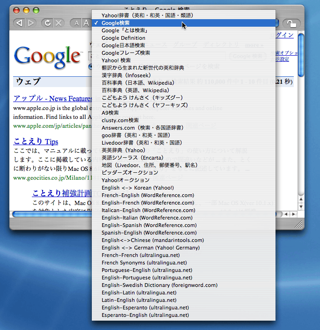Viewport: 320px width, 330px height.
Task: Select 英英辞典（Yahoo）
Action: pos(184,150)
